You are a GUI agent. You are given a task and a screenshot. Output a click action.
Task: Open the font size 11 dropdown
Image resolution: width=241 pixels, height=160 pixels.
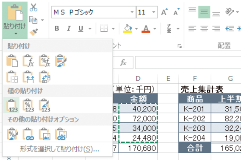(153, 12)
